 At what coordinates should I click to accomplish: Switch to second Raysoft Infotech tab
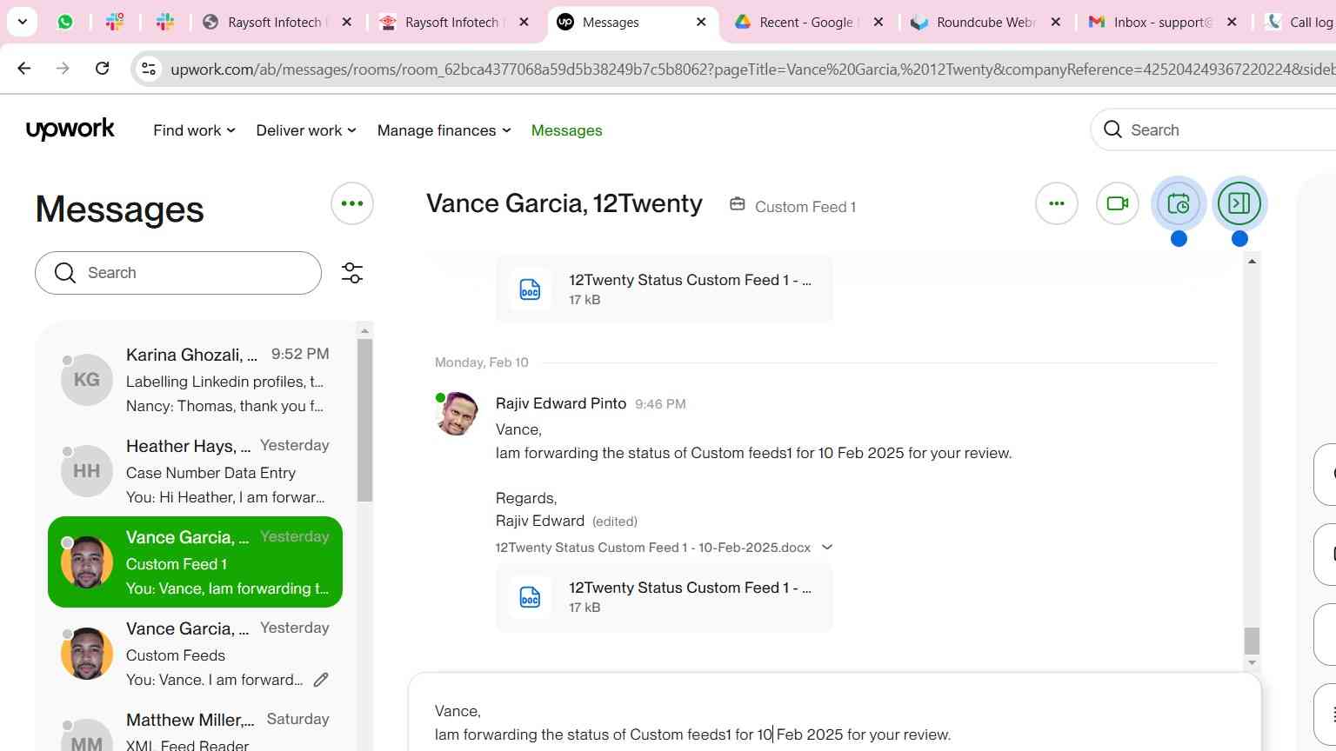point(454,22)
